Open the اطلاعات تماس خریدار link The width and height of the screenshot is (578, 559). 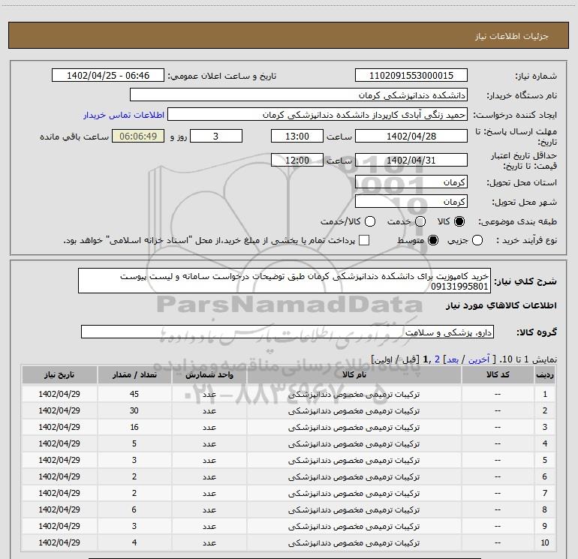click(x=124, y=115)
